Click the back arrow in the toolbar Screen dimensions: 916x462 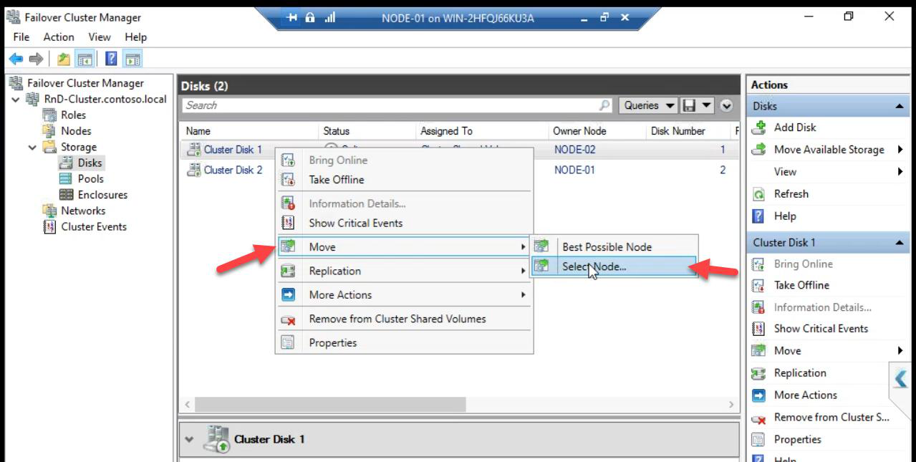16,59
